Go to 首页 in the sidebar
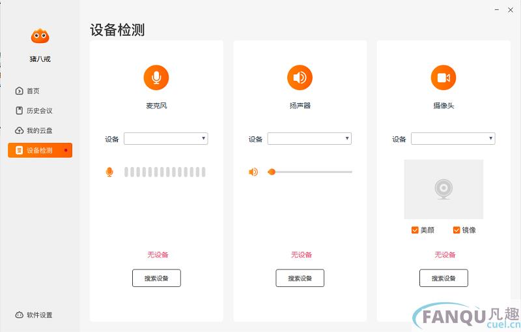Viewport: 521px width, 332px height. 27,91
